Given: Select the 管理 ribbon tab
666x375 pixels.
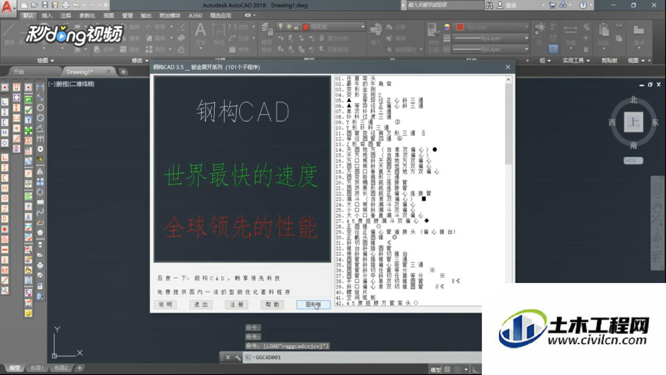Looking at the screenshot, I should (127, 15).
